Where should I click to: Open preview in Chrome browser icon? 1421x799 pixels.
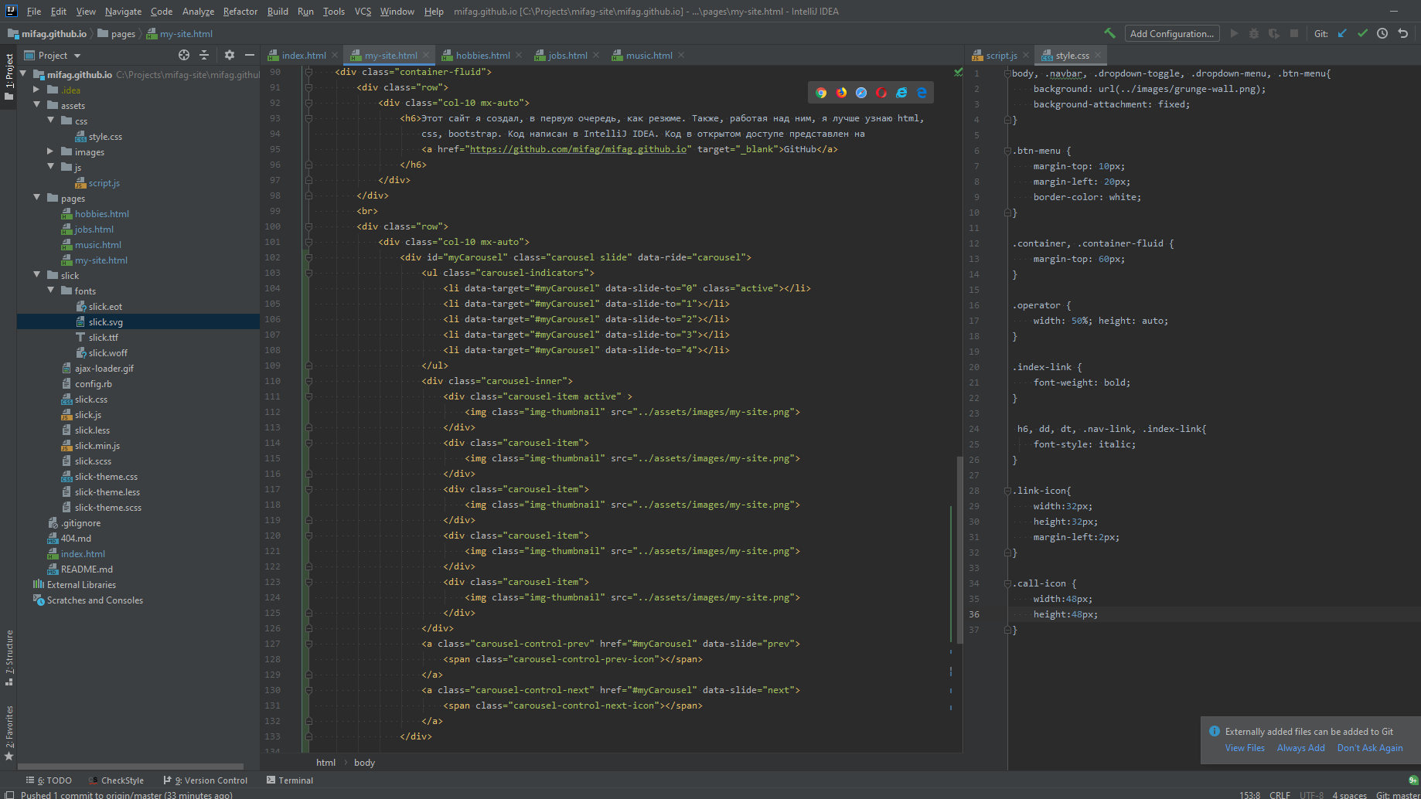pyautogui.click(x=821, y=93)
